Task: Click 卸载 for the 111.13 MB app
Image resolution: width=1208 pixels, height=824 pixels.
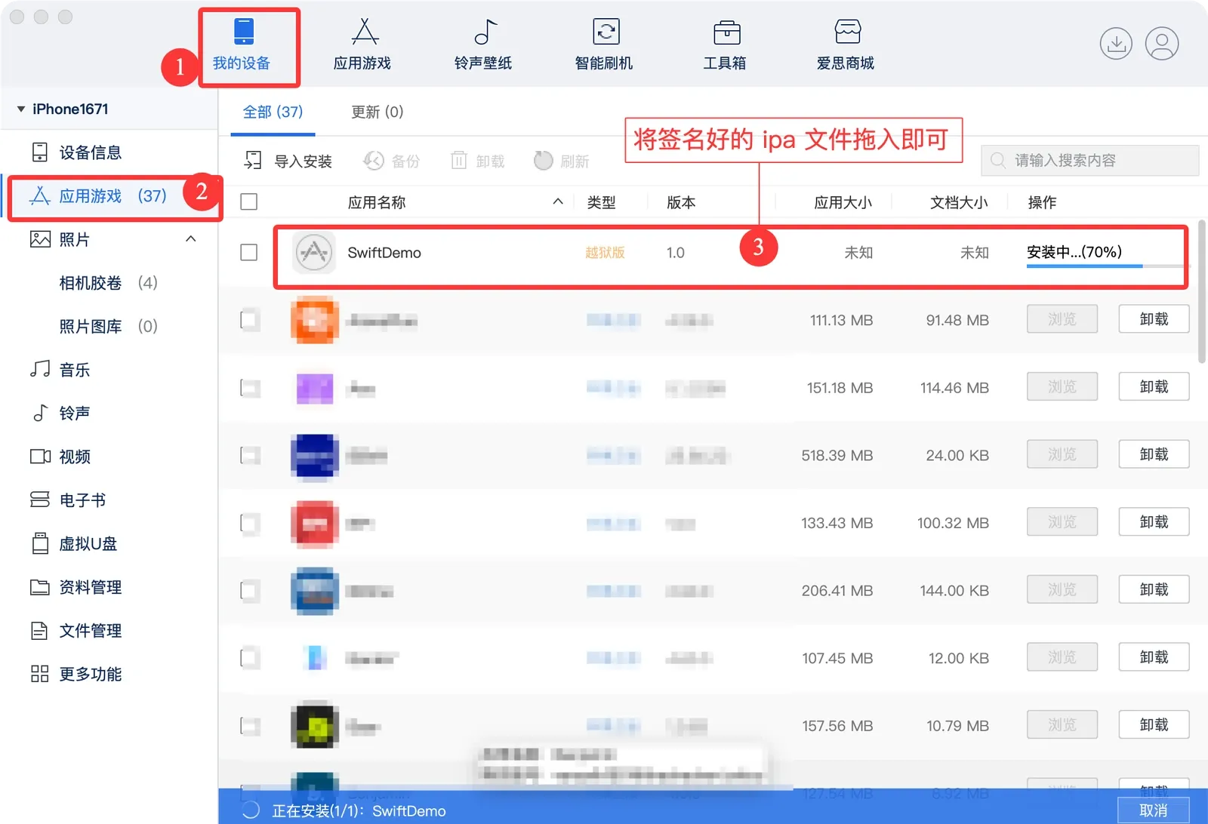Action: (x=1154, y=319)
